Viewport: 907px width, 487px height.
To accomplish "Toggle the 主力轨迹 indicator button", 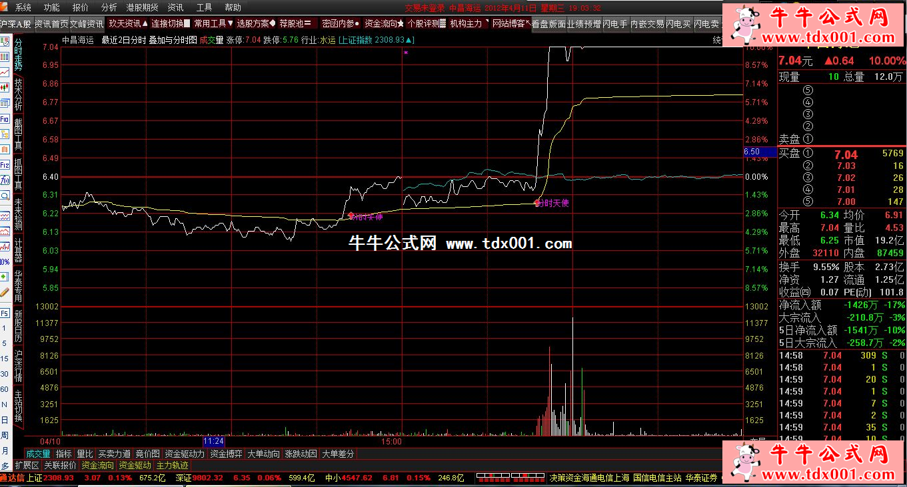I will (x=172, y=466).
